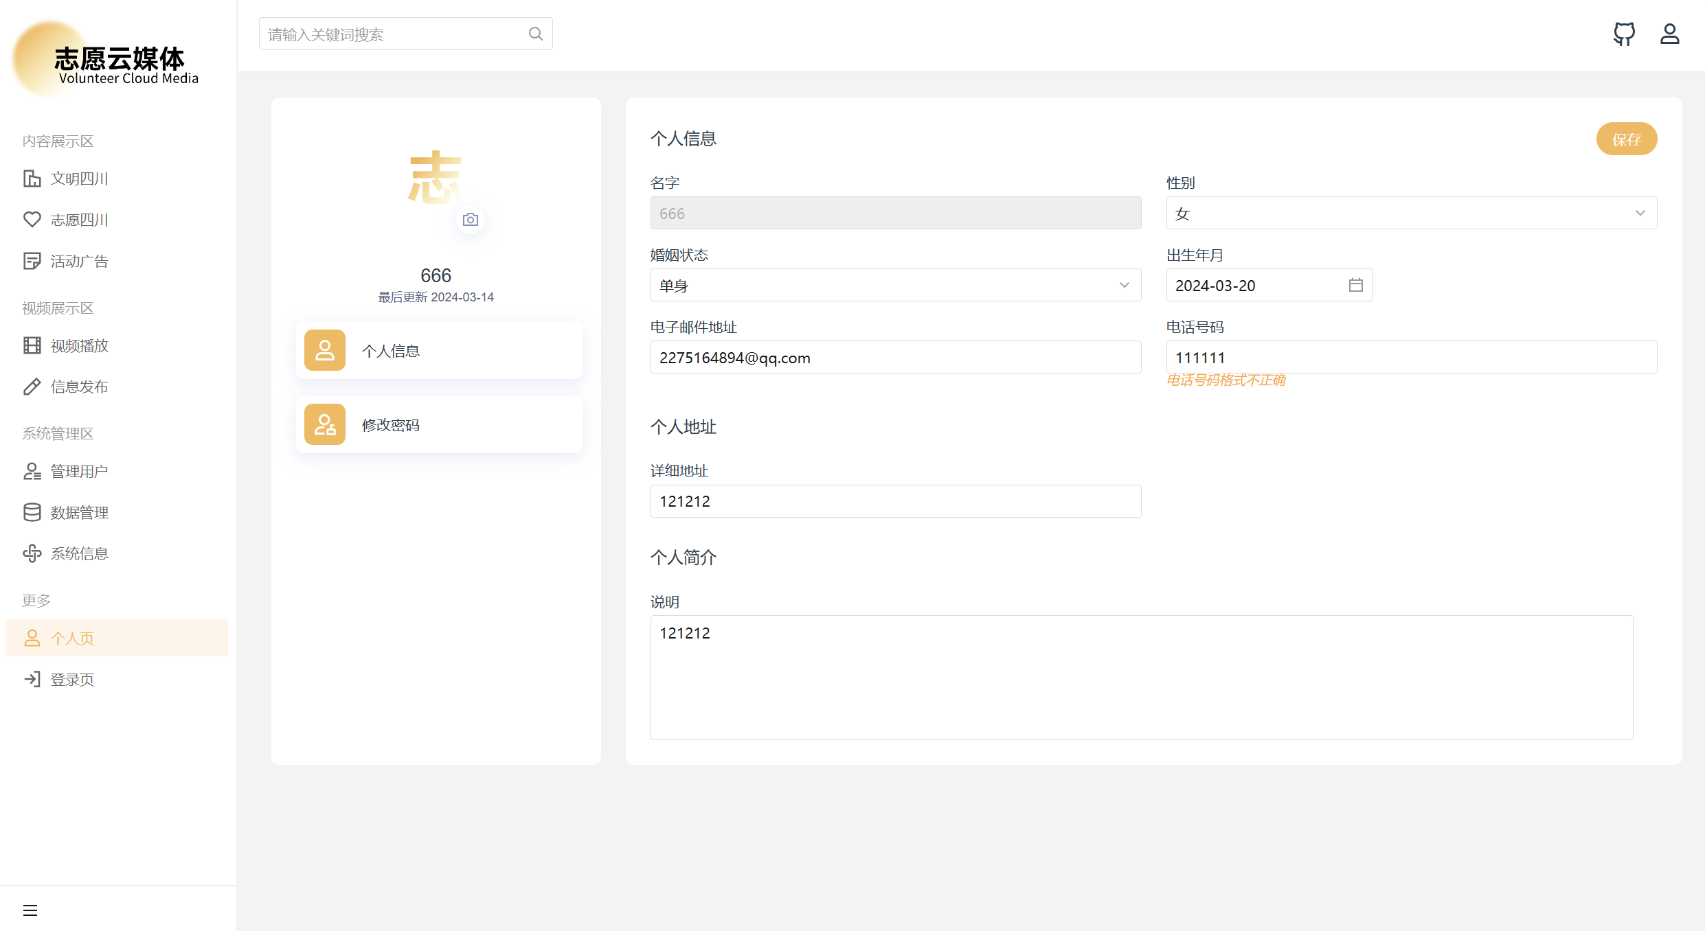Focus the 说明 description textarea
Screen dimensions: 1705x931
point(1141,677)
